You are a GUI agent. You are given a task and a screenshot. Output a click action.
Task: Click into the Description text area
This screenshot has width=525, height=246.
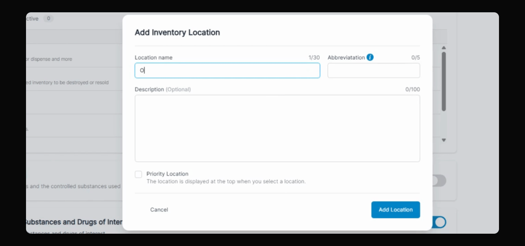click(x=277, y=128)
